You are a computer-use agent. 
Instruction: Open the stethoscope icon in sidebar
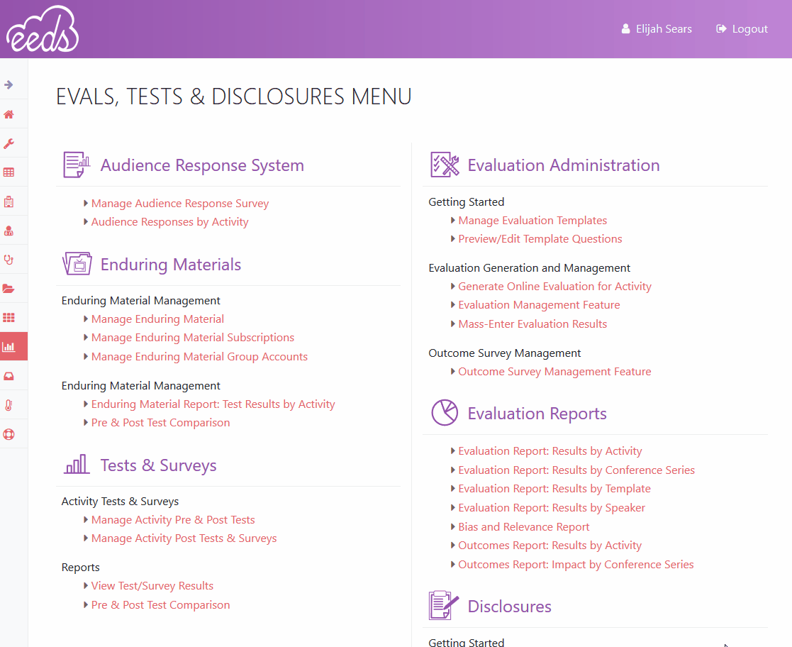pos(10,259)
